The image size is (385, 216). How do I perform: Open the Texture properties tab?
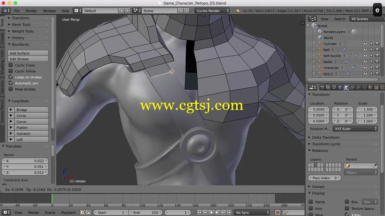tap(376, 87)
